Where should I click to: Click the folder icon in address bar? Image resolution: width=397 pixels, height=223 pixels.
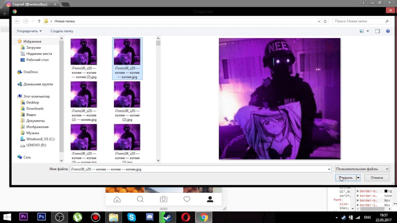point(46,21)
